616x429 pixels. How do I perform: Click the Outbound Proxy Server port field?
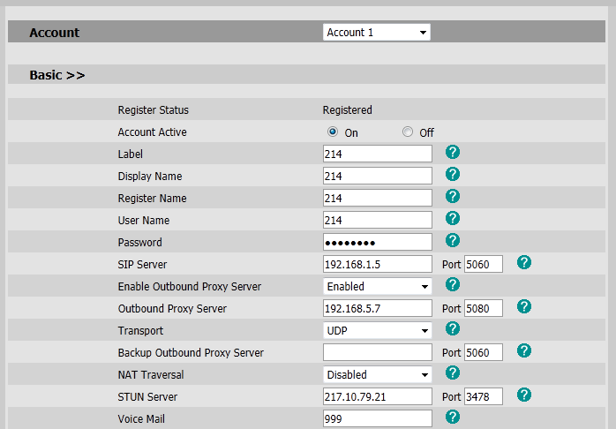pos(483,308)
